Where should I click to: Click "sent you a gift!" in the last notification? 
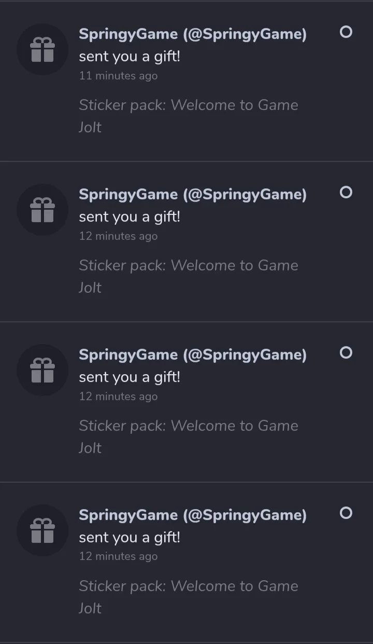coord(130,538)
